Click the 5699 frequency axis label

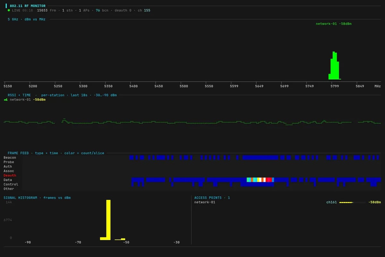pyautogui.click(x=284, y=86)
